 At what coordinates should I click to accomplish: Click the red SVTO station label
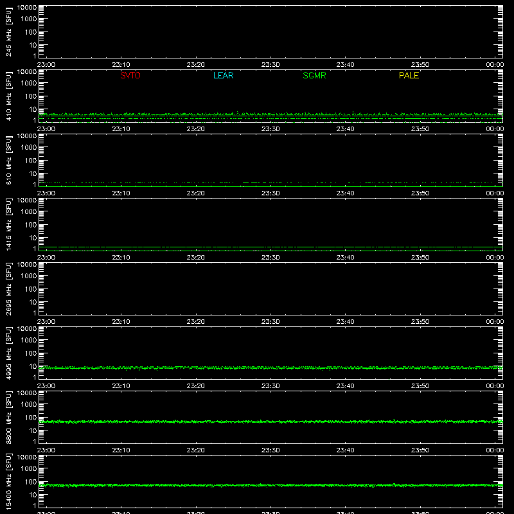[x=130, y=75]
